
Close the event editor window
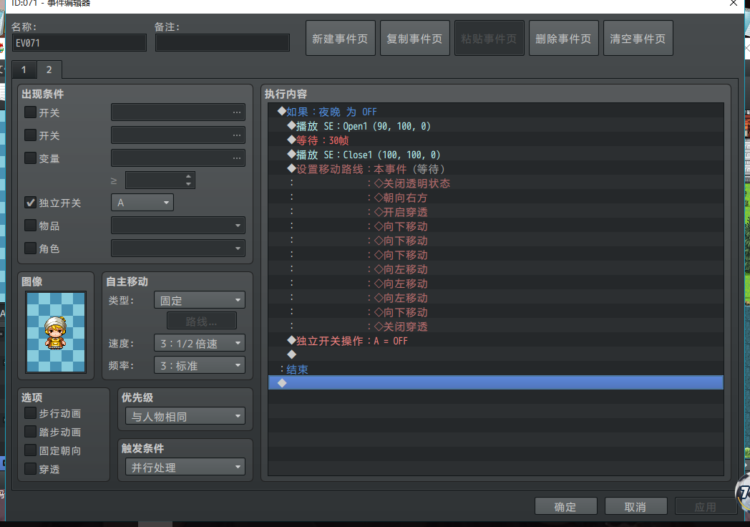734,4
